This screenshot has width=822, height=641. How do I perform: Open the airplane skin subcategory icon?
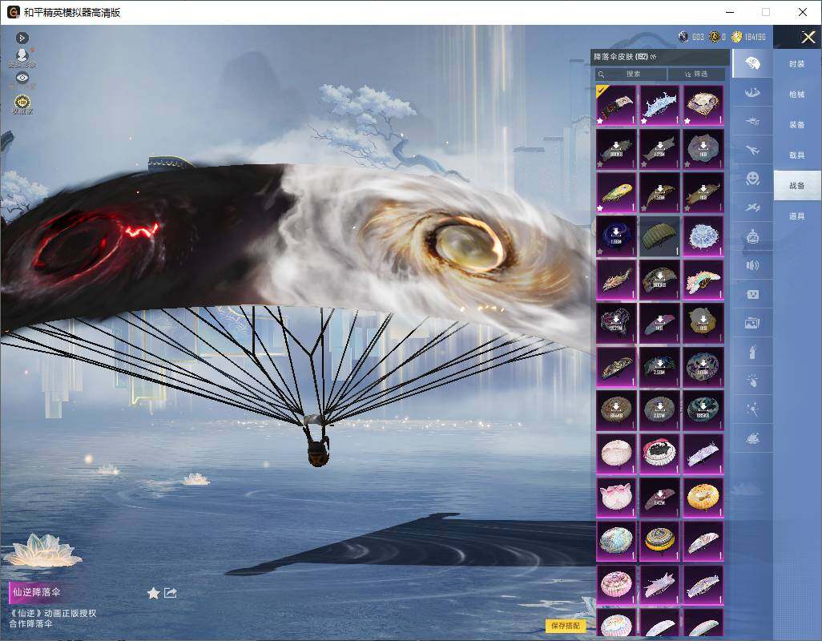point(752,151)
